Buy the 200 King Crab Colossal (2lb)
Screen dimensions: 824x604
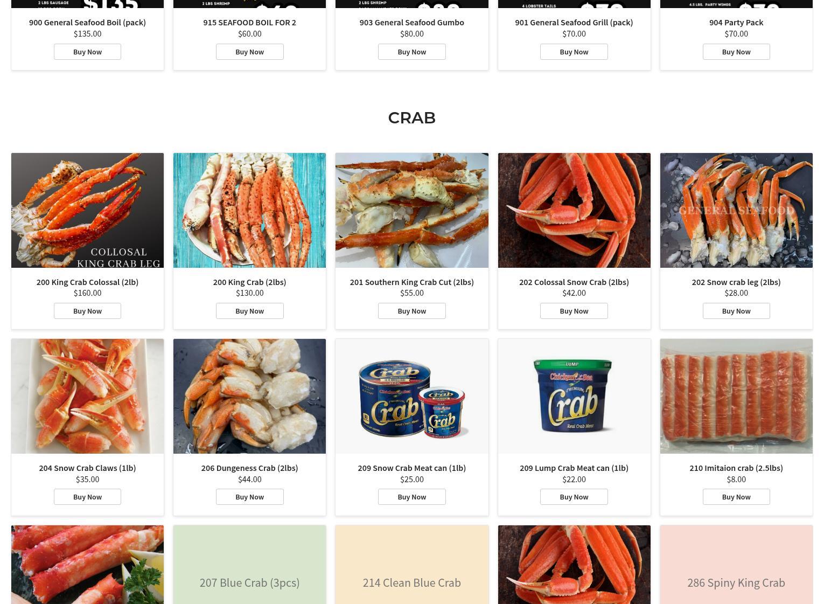pos(87,311)
